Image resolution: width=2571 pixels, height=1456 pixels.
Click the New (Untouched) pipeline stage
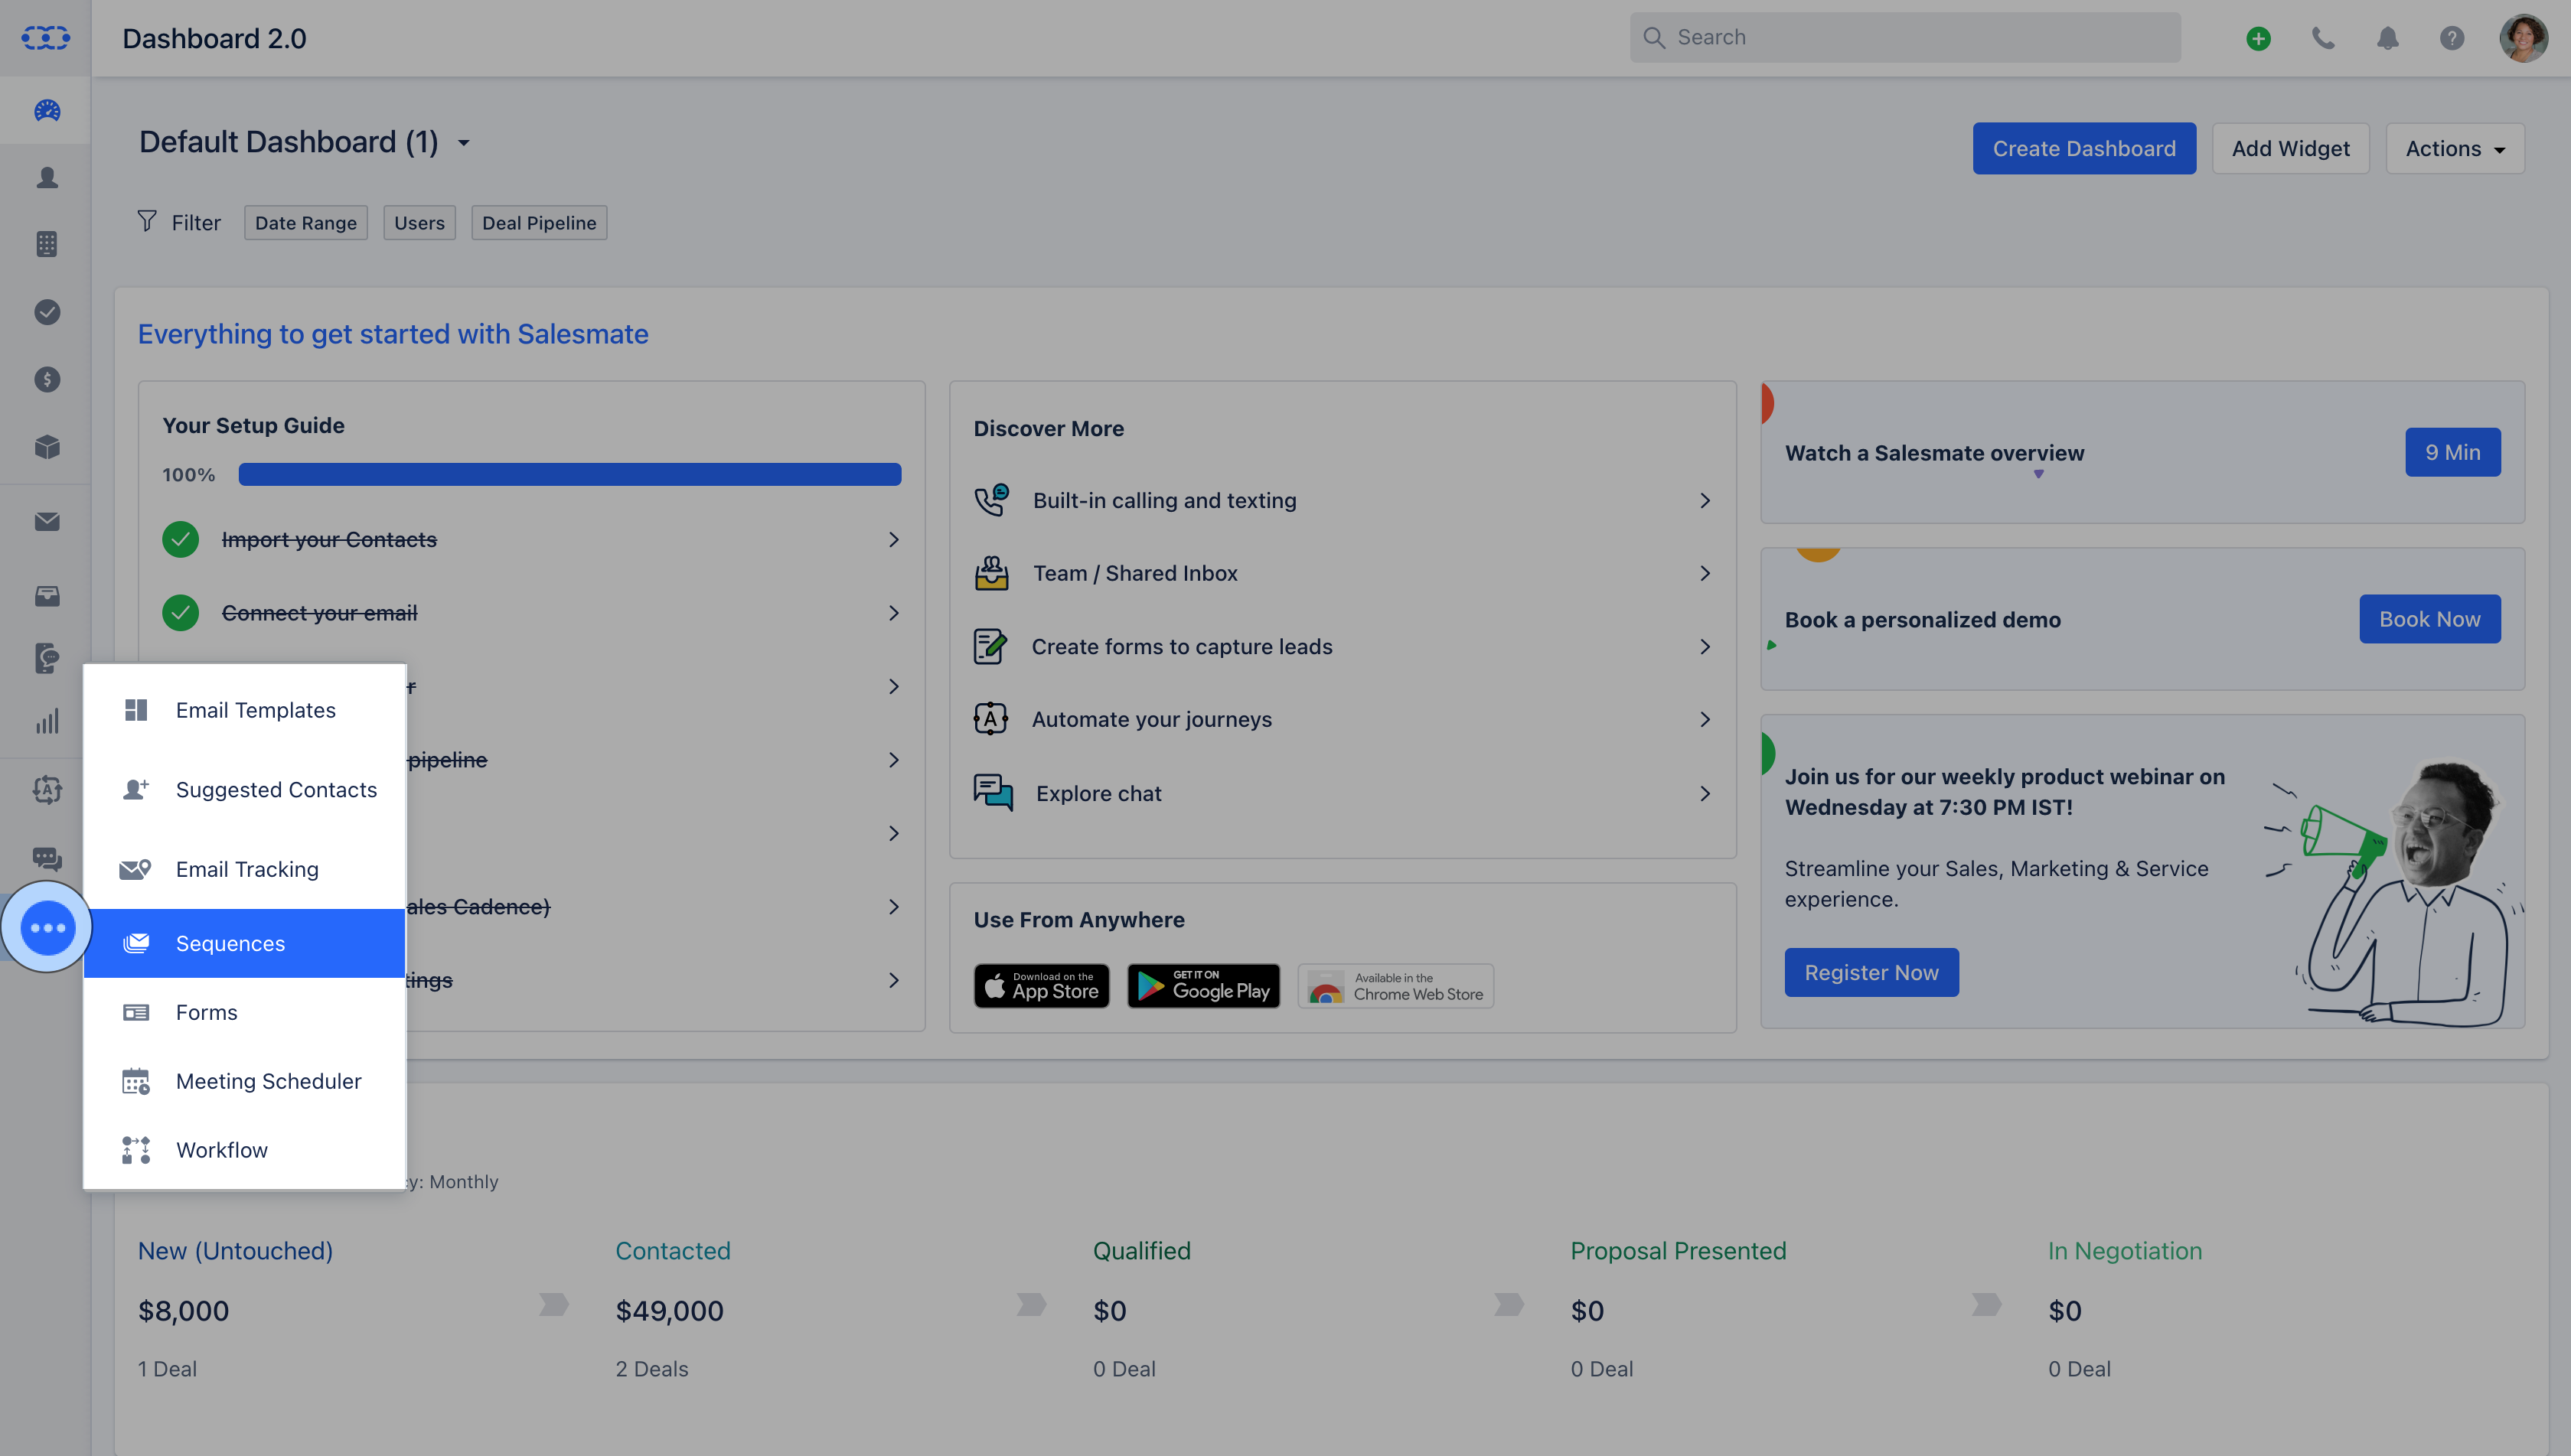235,1250
